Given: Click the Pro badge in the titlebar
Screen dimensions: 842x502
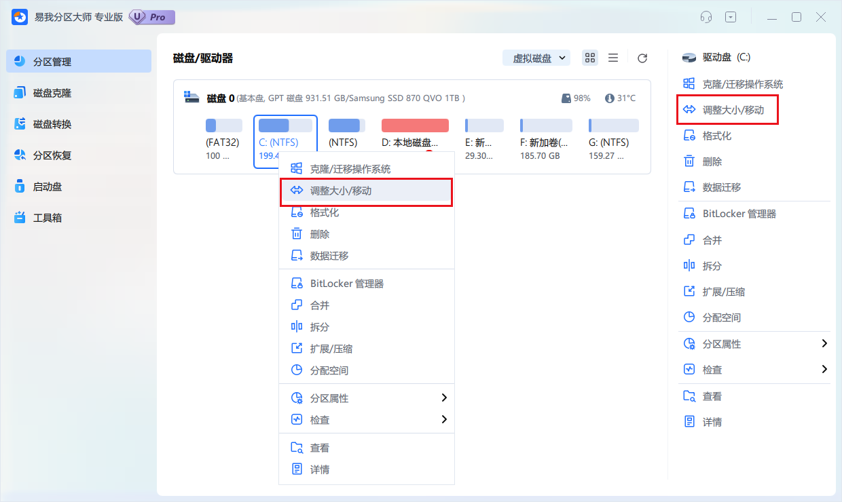Looking at the screenshot, I should tap(151, 16).
